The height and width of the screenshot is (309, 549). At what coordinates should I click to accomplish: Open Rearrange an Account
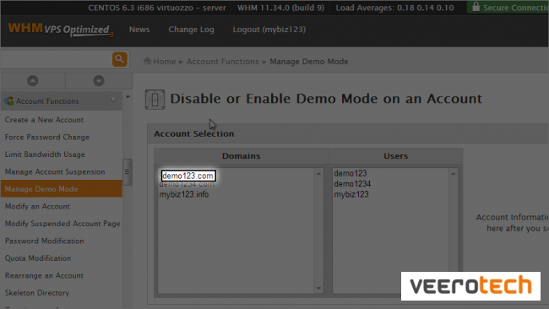point(44,276)
